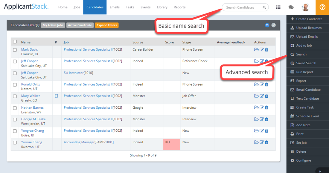Viewport: 329px width, 173px height.
Task: Click the mobile phone icon beside Mary Walker
Action: pos(56,96)
